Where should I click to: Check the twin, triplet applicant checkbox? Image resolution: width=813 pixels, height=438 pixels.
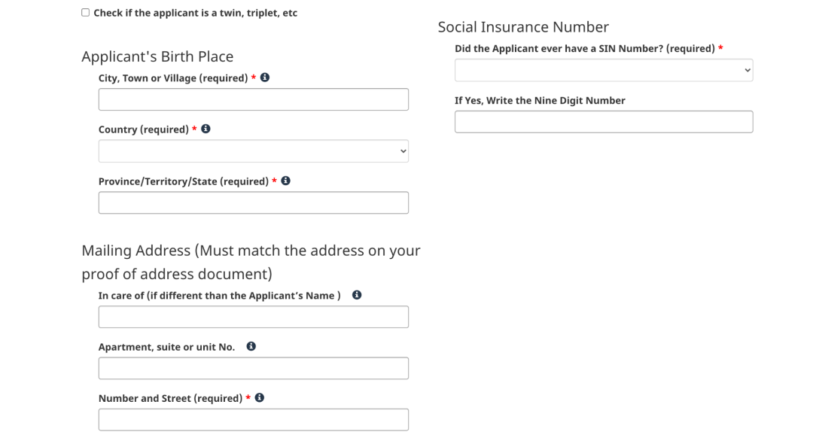pyautogui.click(x=86, y=13)
